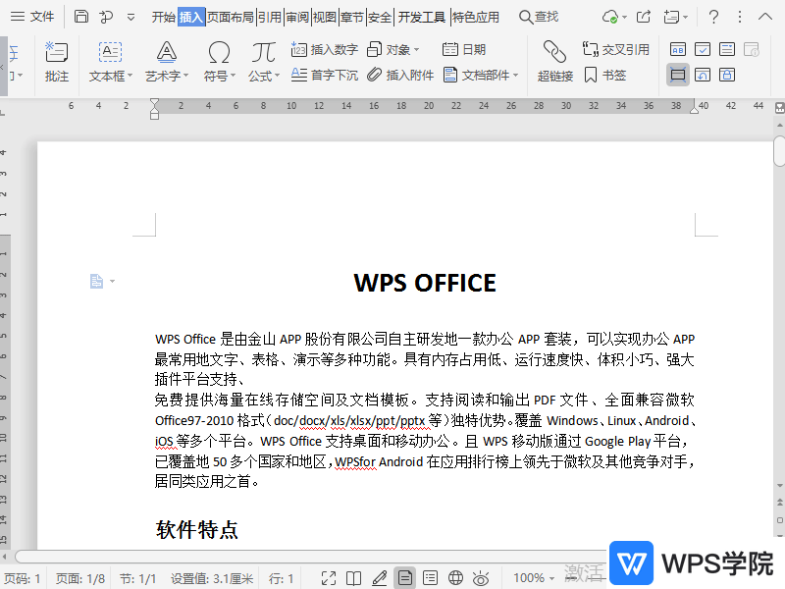The width and height of the screenshot is (785, 589).
Task: Switch to the 页面布局 tab
Action: click(x=231, y=18)
